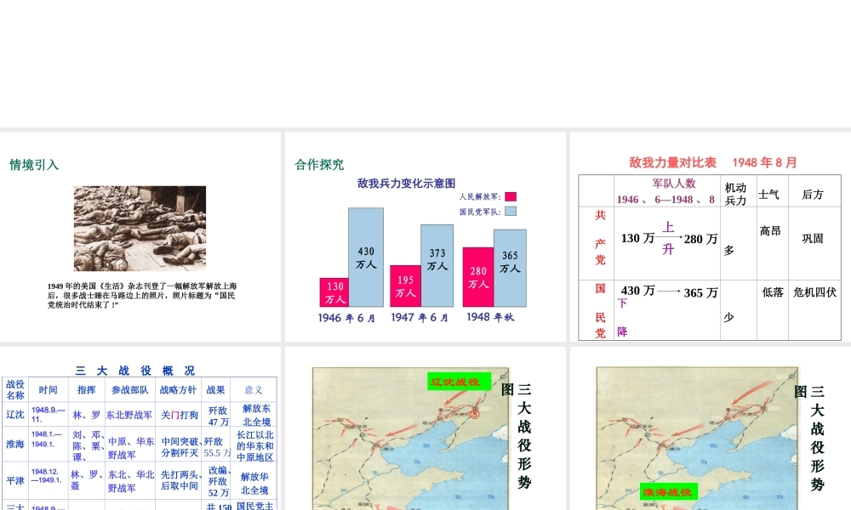The height and width of the screenshot is (510, 851).
Task: Click the blue 365 万人 bar in the chart
Action: pyautogui.click(x=510, y=269)
